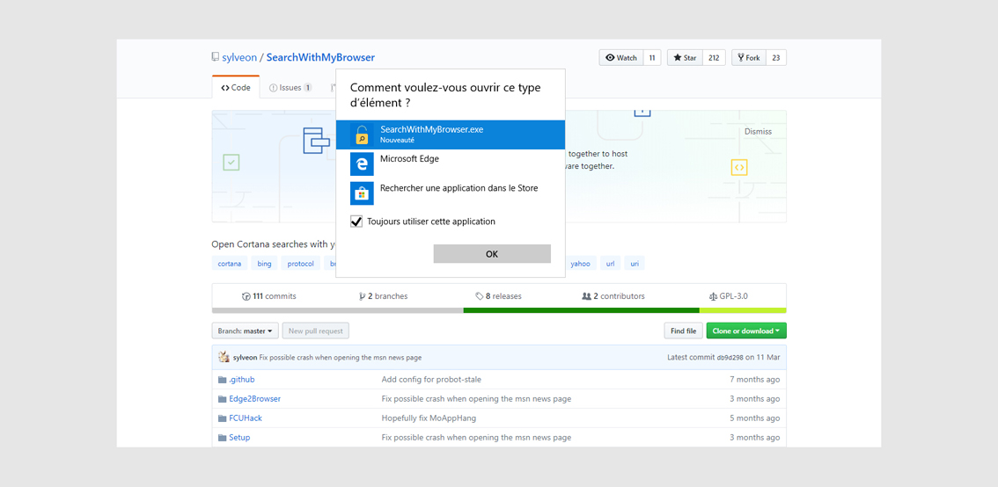
Task: View the 2 contributors
Action: 613,296
